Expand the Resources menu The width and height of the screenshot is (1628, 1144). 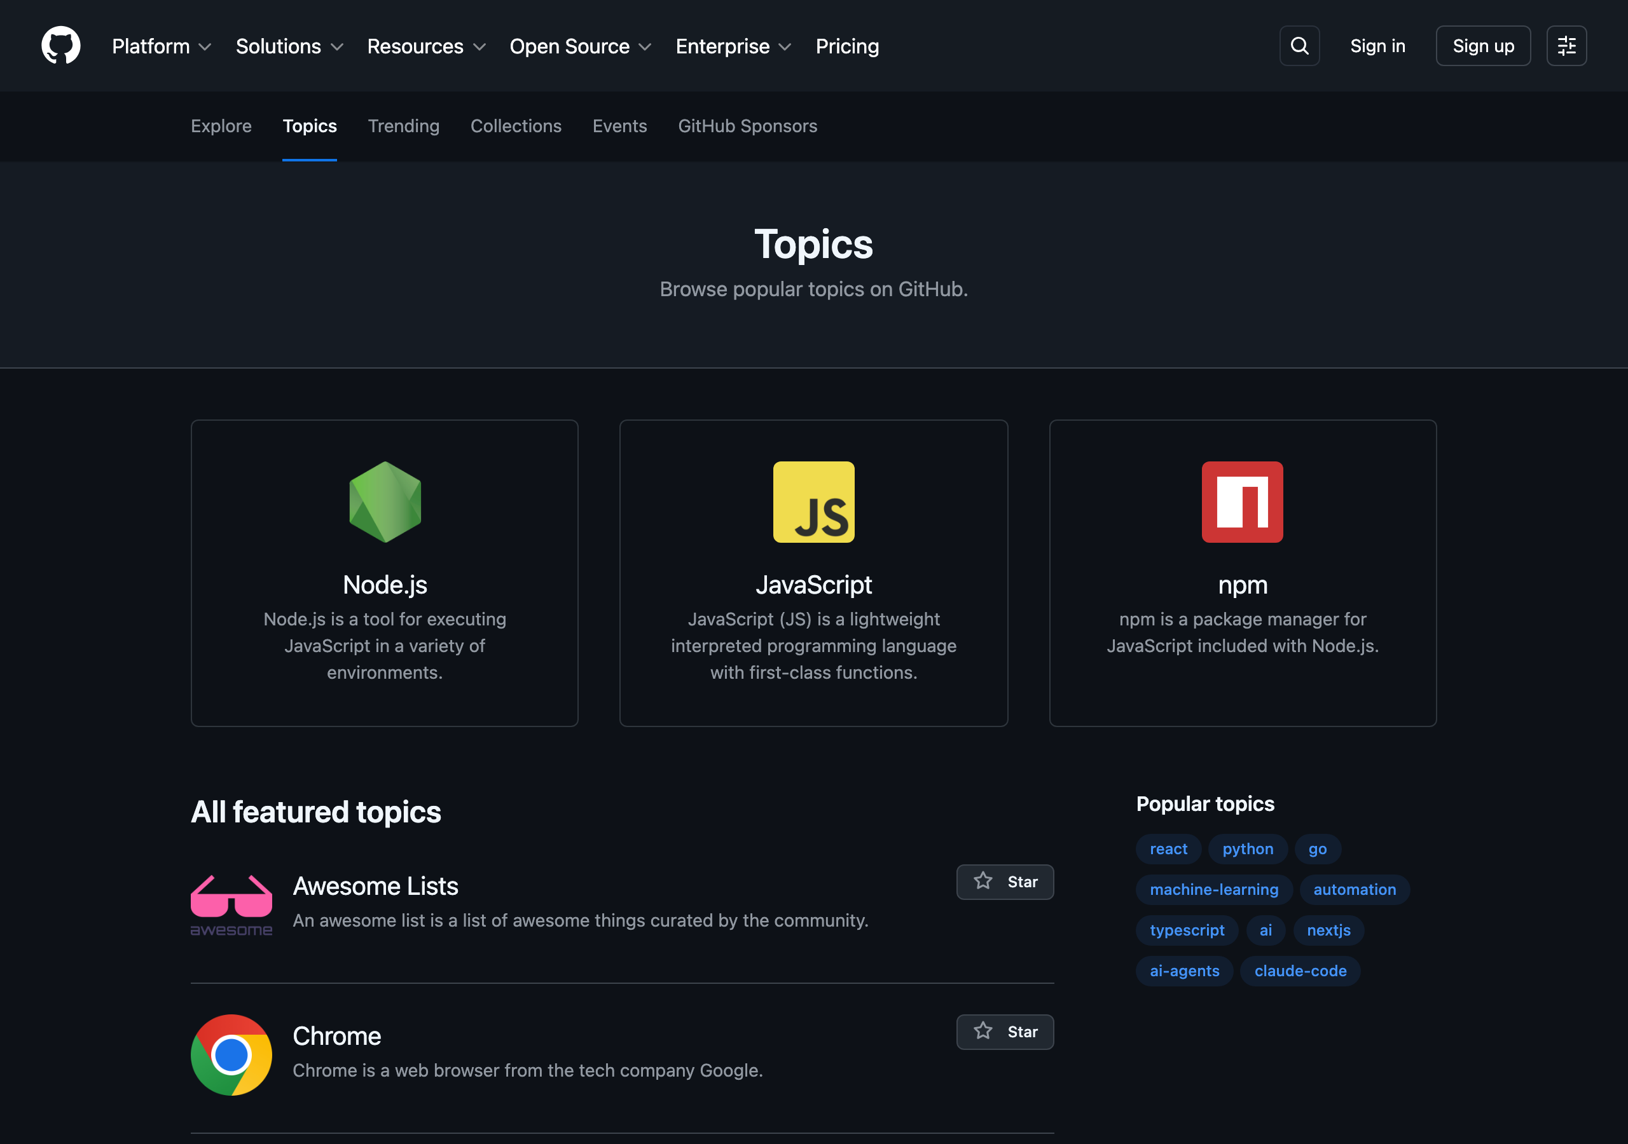coord(426,46)
